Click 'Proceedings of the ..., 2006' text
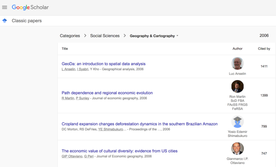The width and height of the screenshot is (276, 167). click(149, 129)
